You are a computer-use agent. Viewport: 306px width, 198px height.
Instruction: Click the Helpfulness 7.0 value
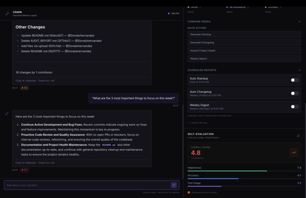pos(299,168)
